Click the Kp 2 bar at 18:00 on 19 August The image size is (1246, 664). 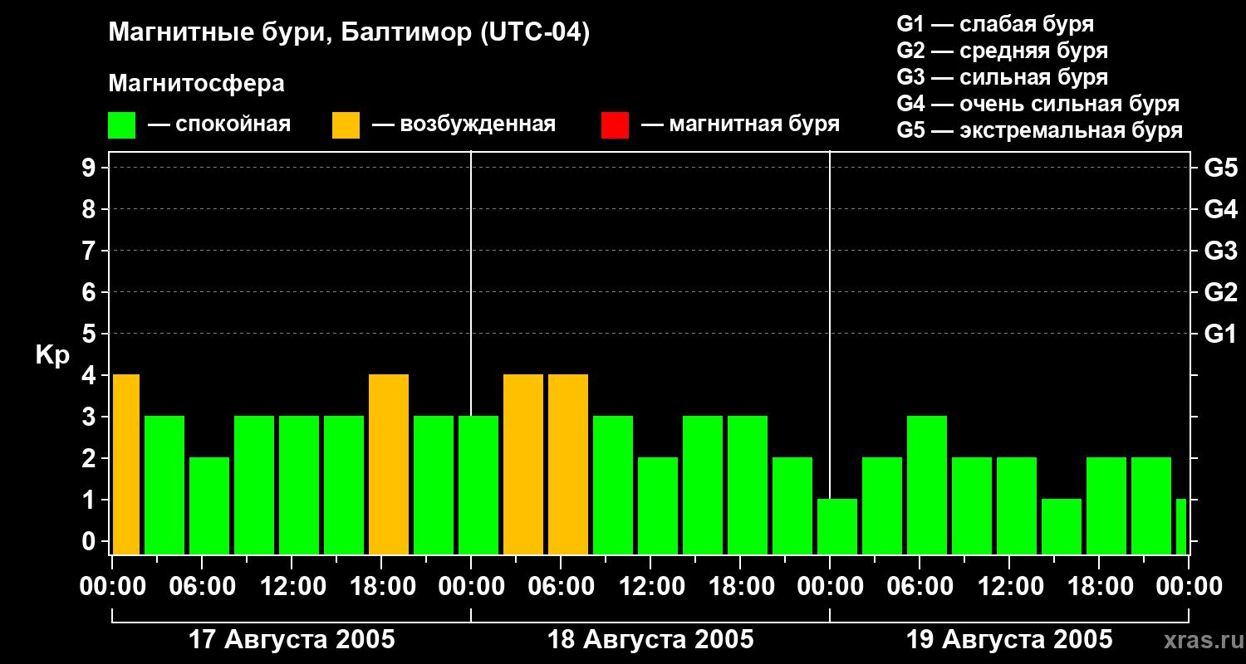click(1106, 505)
